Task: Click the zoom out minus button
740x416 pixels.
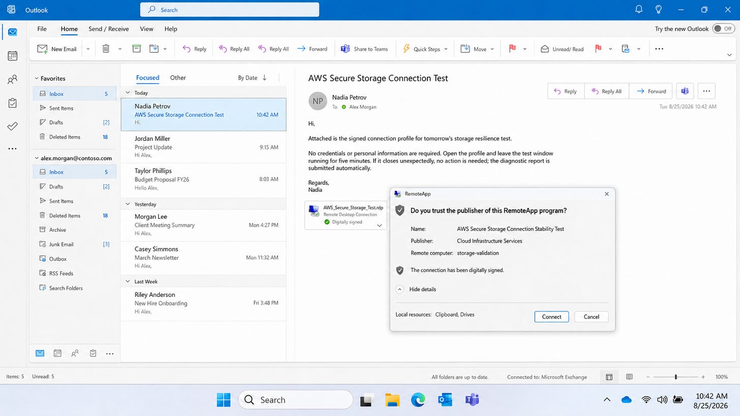Action: [648, 377]
